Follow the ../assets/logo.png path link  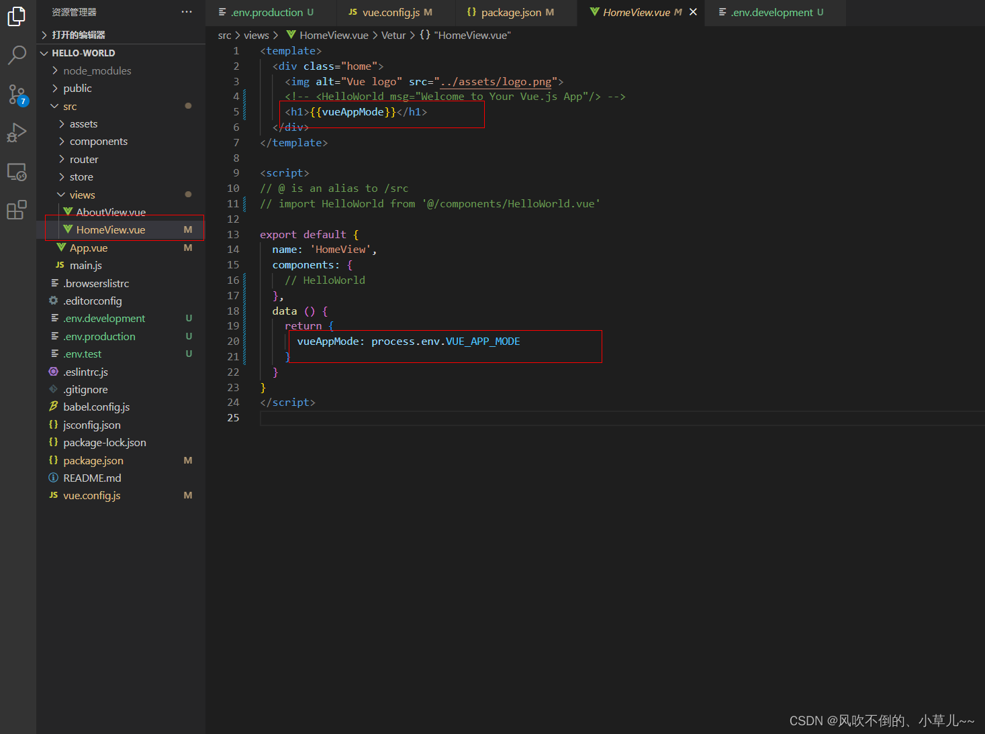pyautogui.click(x=496, y=82)
